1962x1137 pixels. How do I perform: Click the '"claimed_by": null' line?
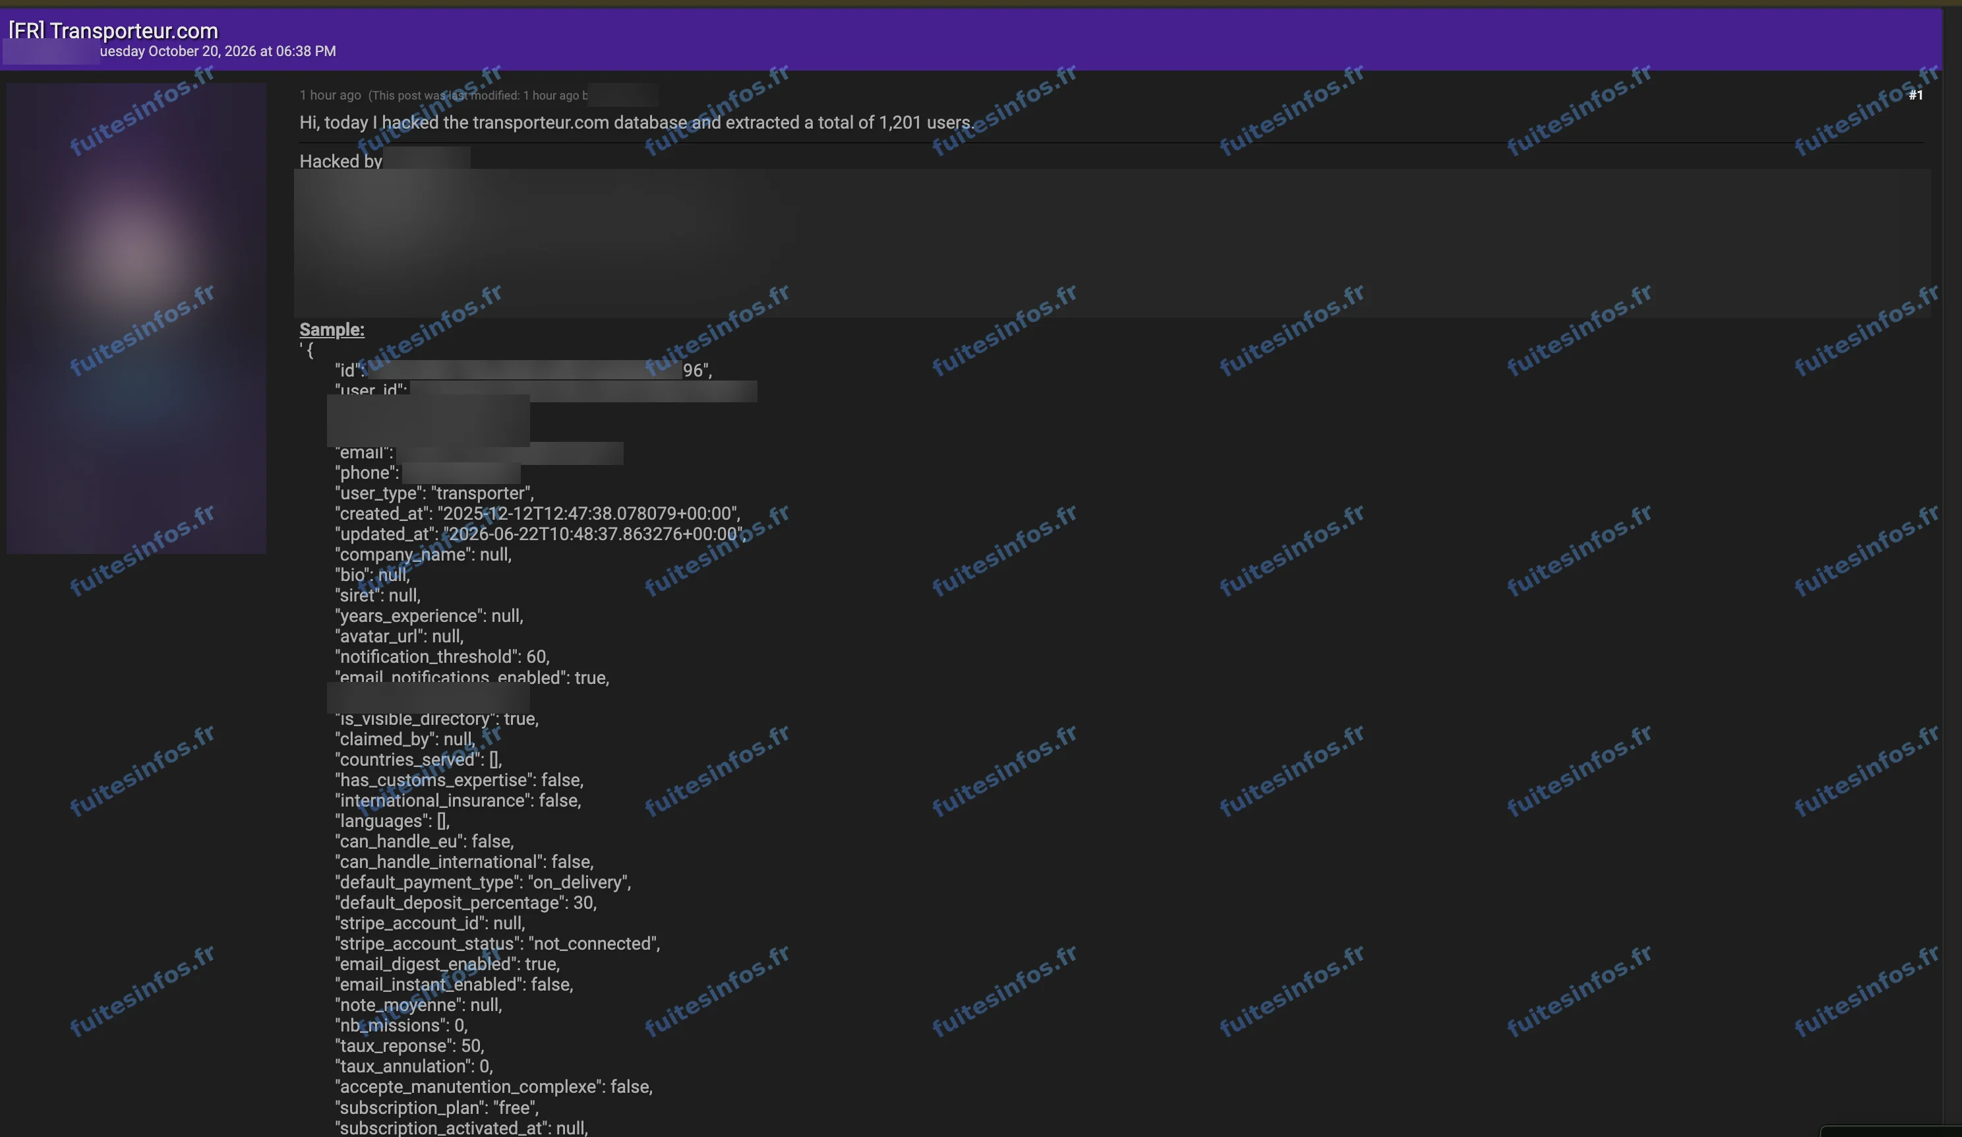(x=405, y=739)
